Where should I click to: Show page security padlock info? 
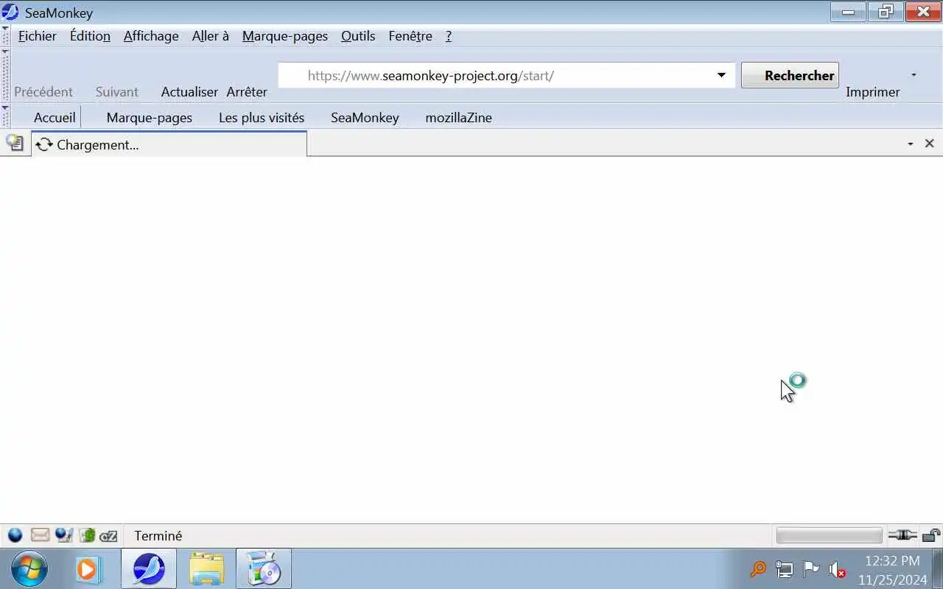pyautogui.click(x=931, y=535)
